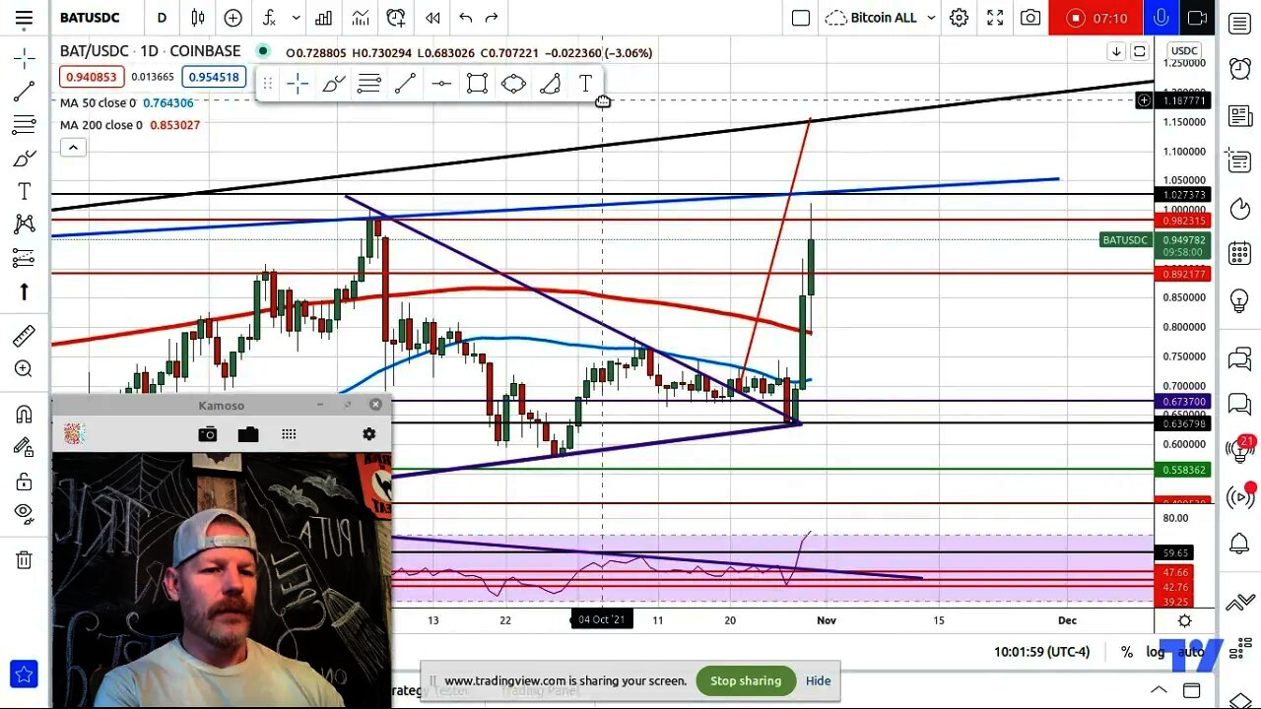Redo the last chart action
The image size is (1261, 709).
[492, 18]
